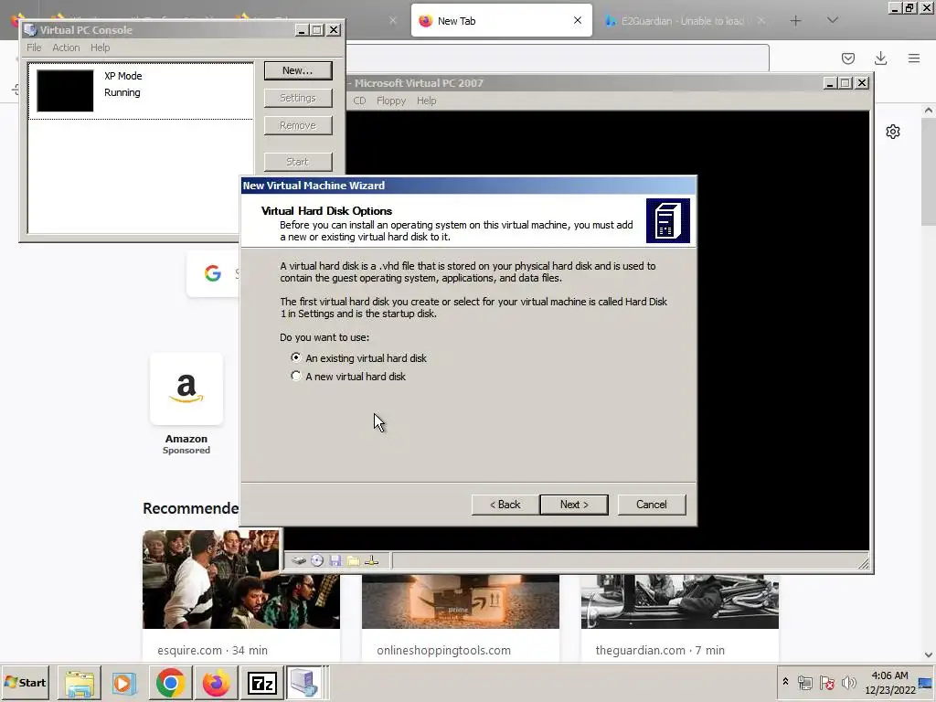This screenshot has height=702, width=936.
Task: Open the Start menu
Action: [x=25, y=682]
